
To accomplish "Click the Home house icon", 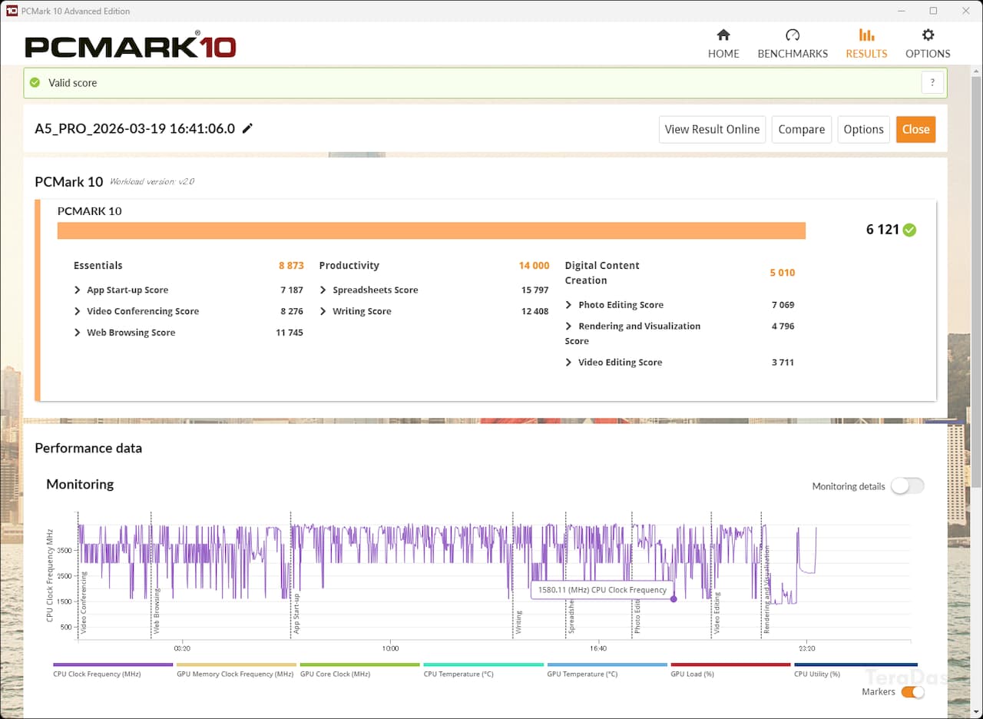I will tap(723, 35).
